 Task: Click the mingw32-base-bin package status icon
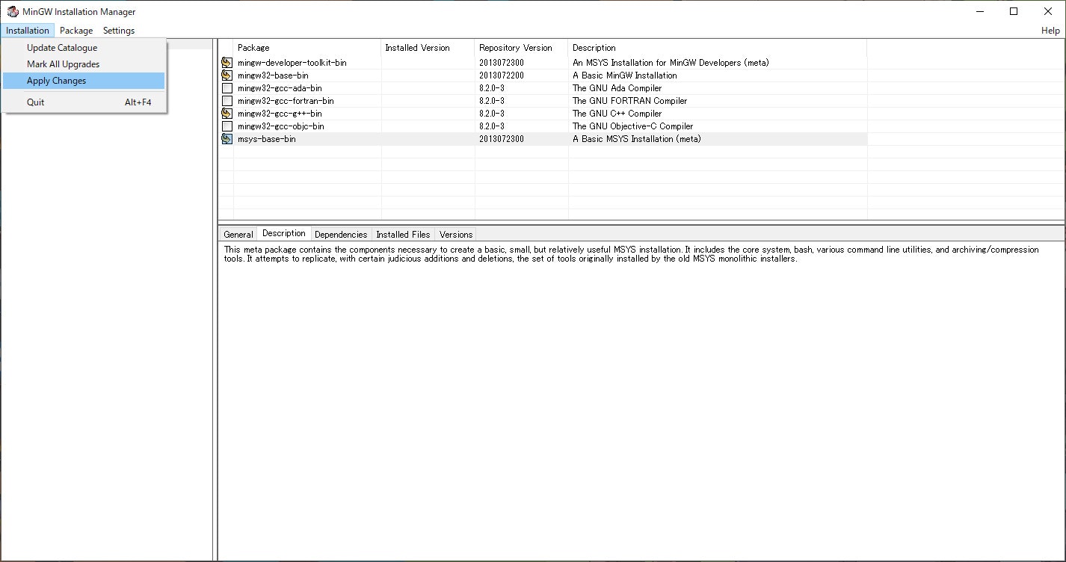point(227,75)
